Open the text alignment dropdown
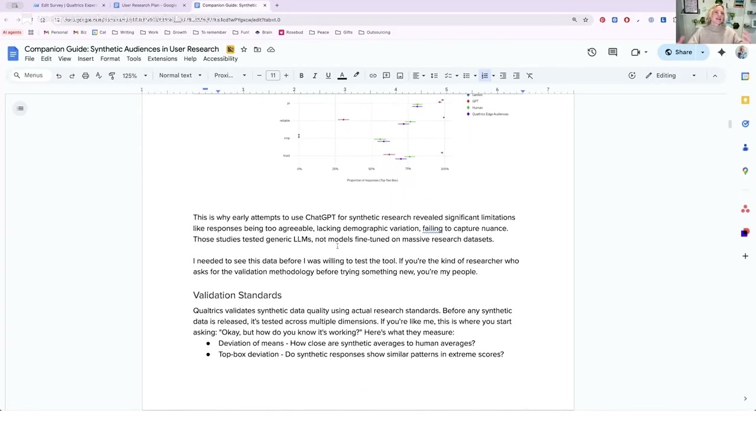The height and width of the screenshot is (425, 756). click(x=418, y=76)
